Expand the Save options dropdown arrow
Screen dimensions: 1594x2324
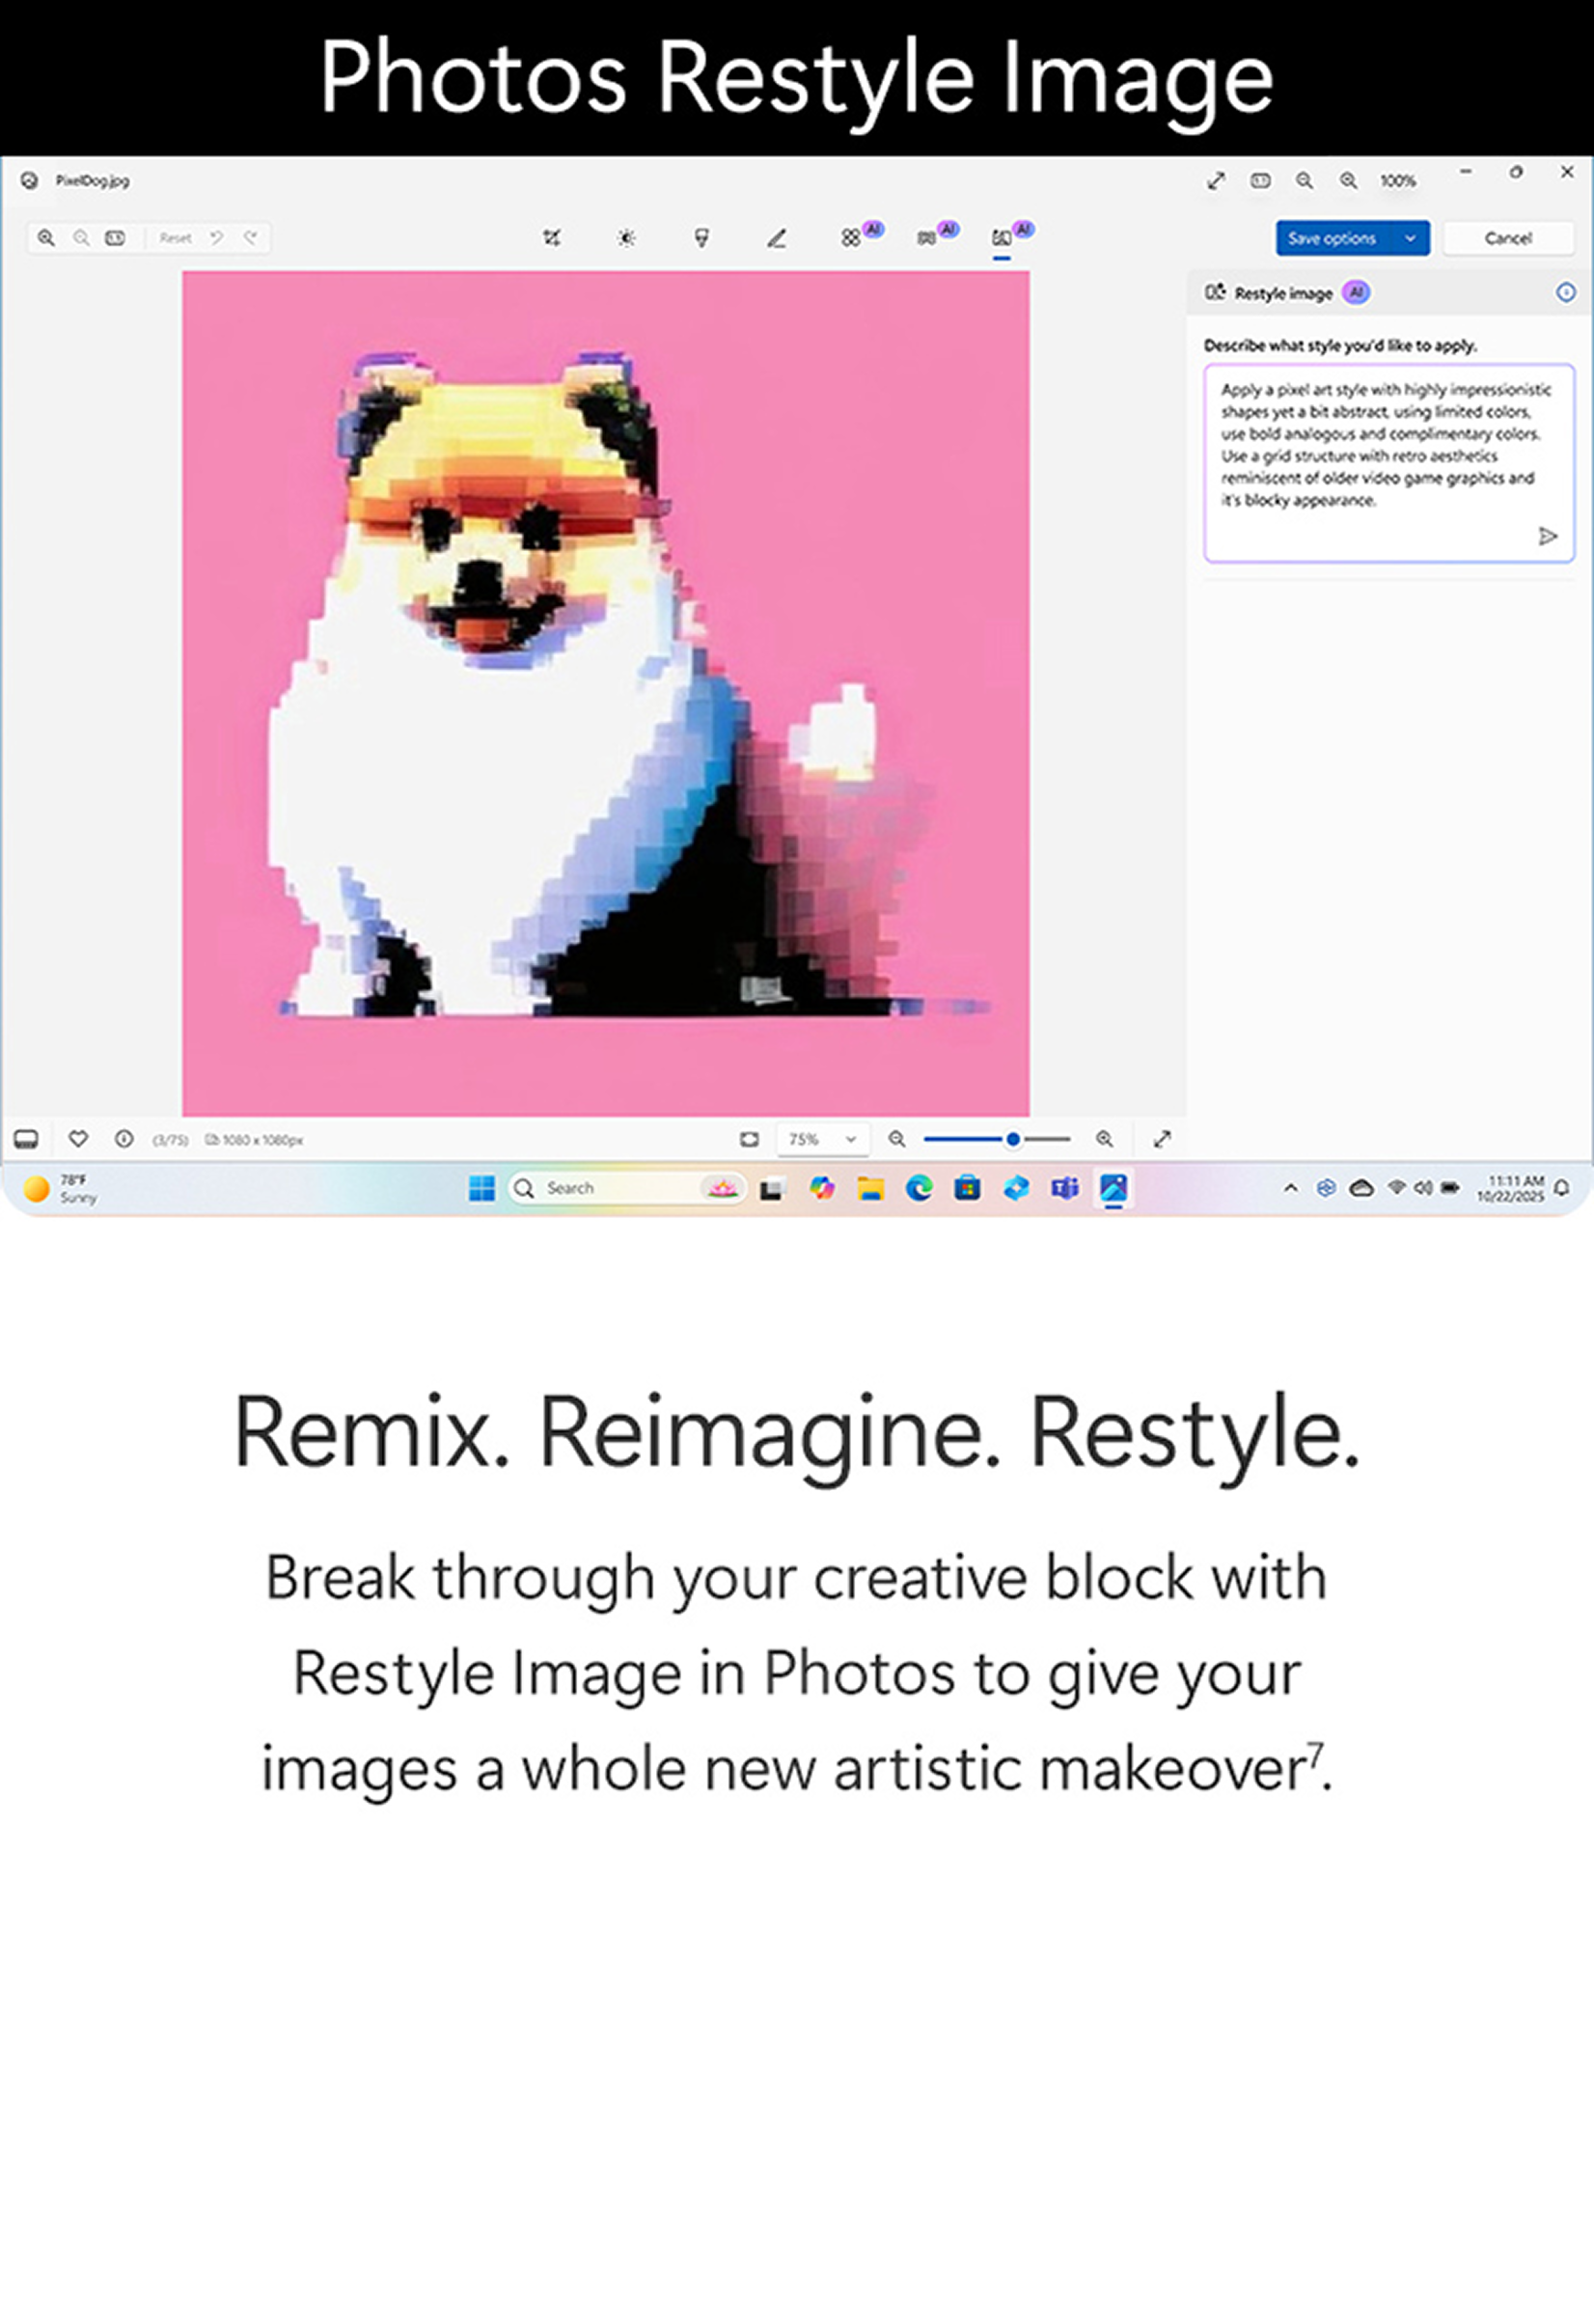[1410, 238]
